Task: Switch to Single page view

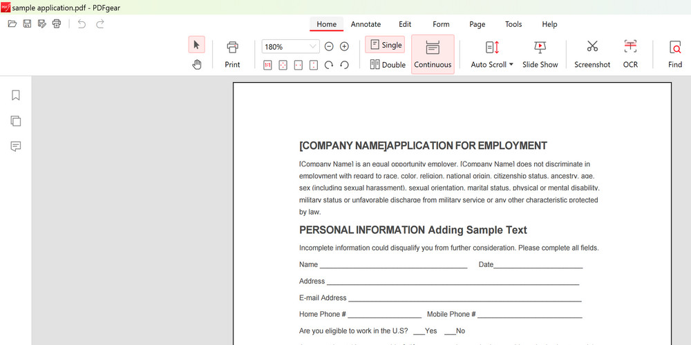Action: 385,45
